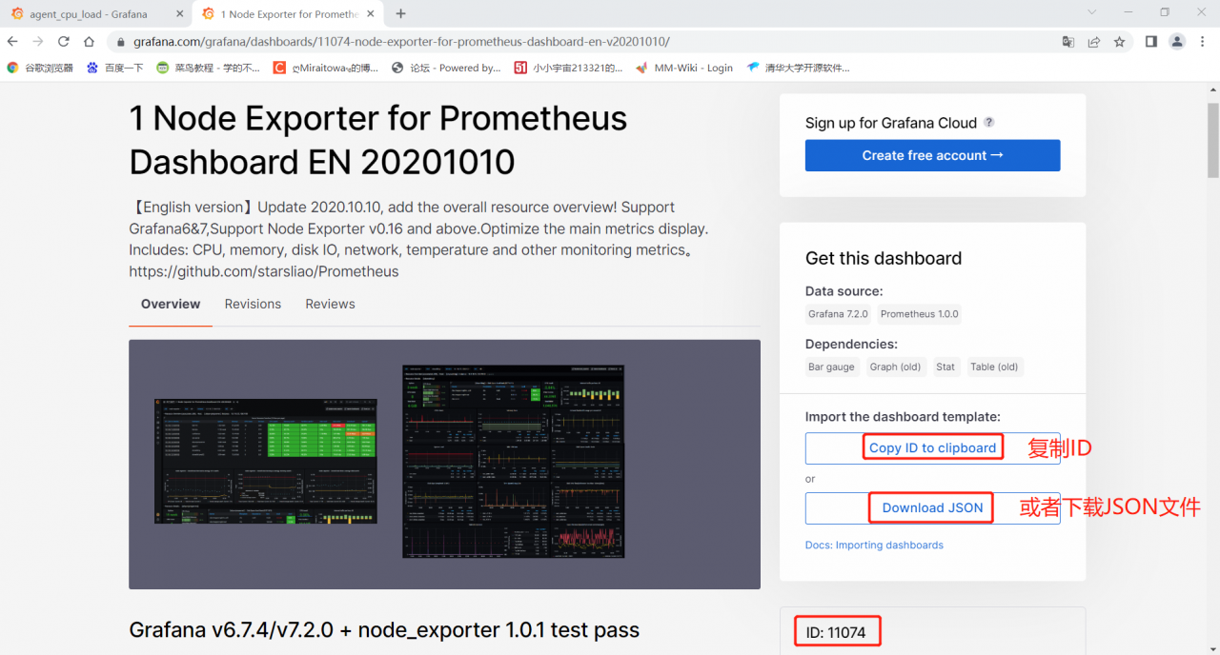Viewport: 1220px width, 655px height.
Task: Click the Stat dependency tag
Action: (945, 367)
